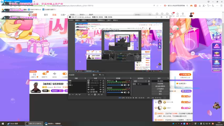This screenshot has height=126, width=224.
Task: Open the bell notifications icon on Douyu header
Action: (178, 14)
